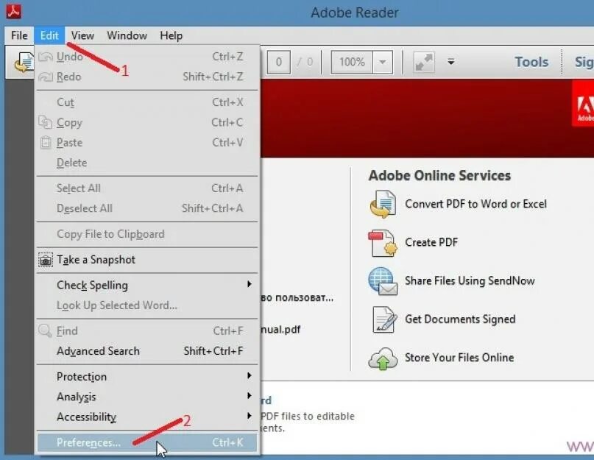594x460 pixels.
Task: Click the cloud upload storage icon
Action: [x=383, y=358]
